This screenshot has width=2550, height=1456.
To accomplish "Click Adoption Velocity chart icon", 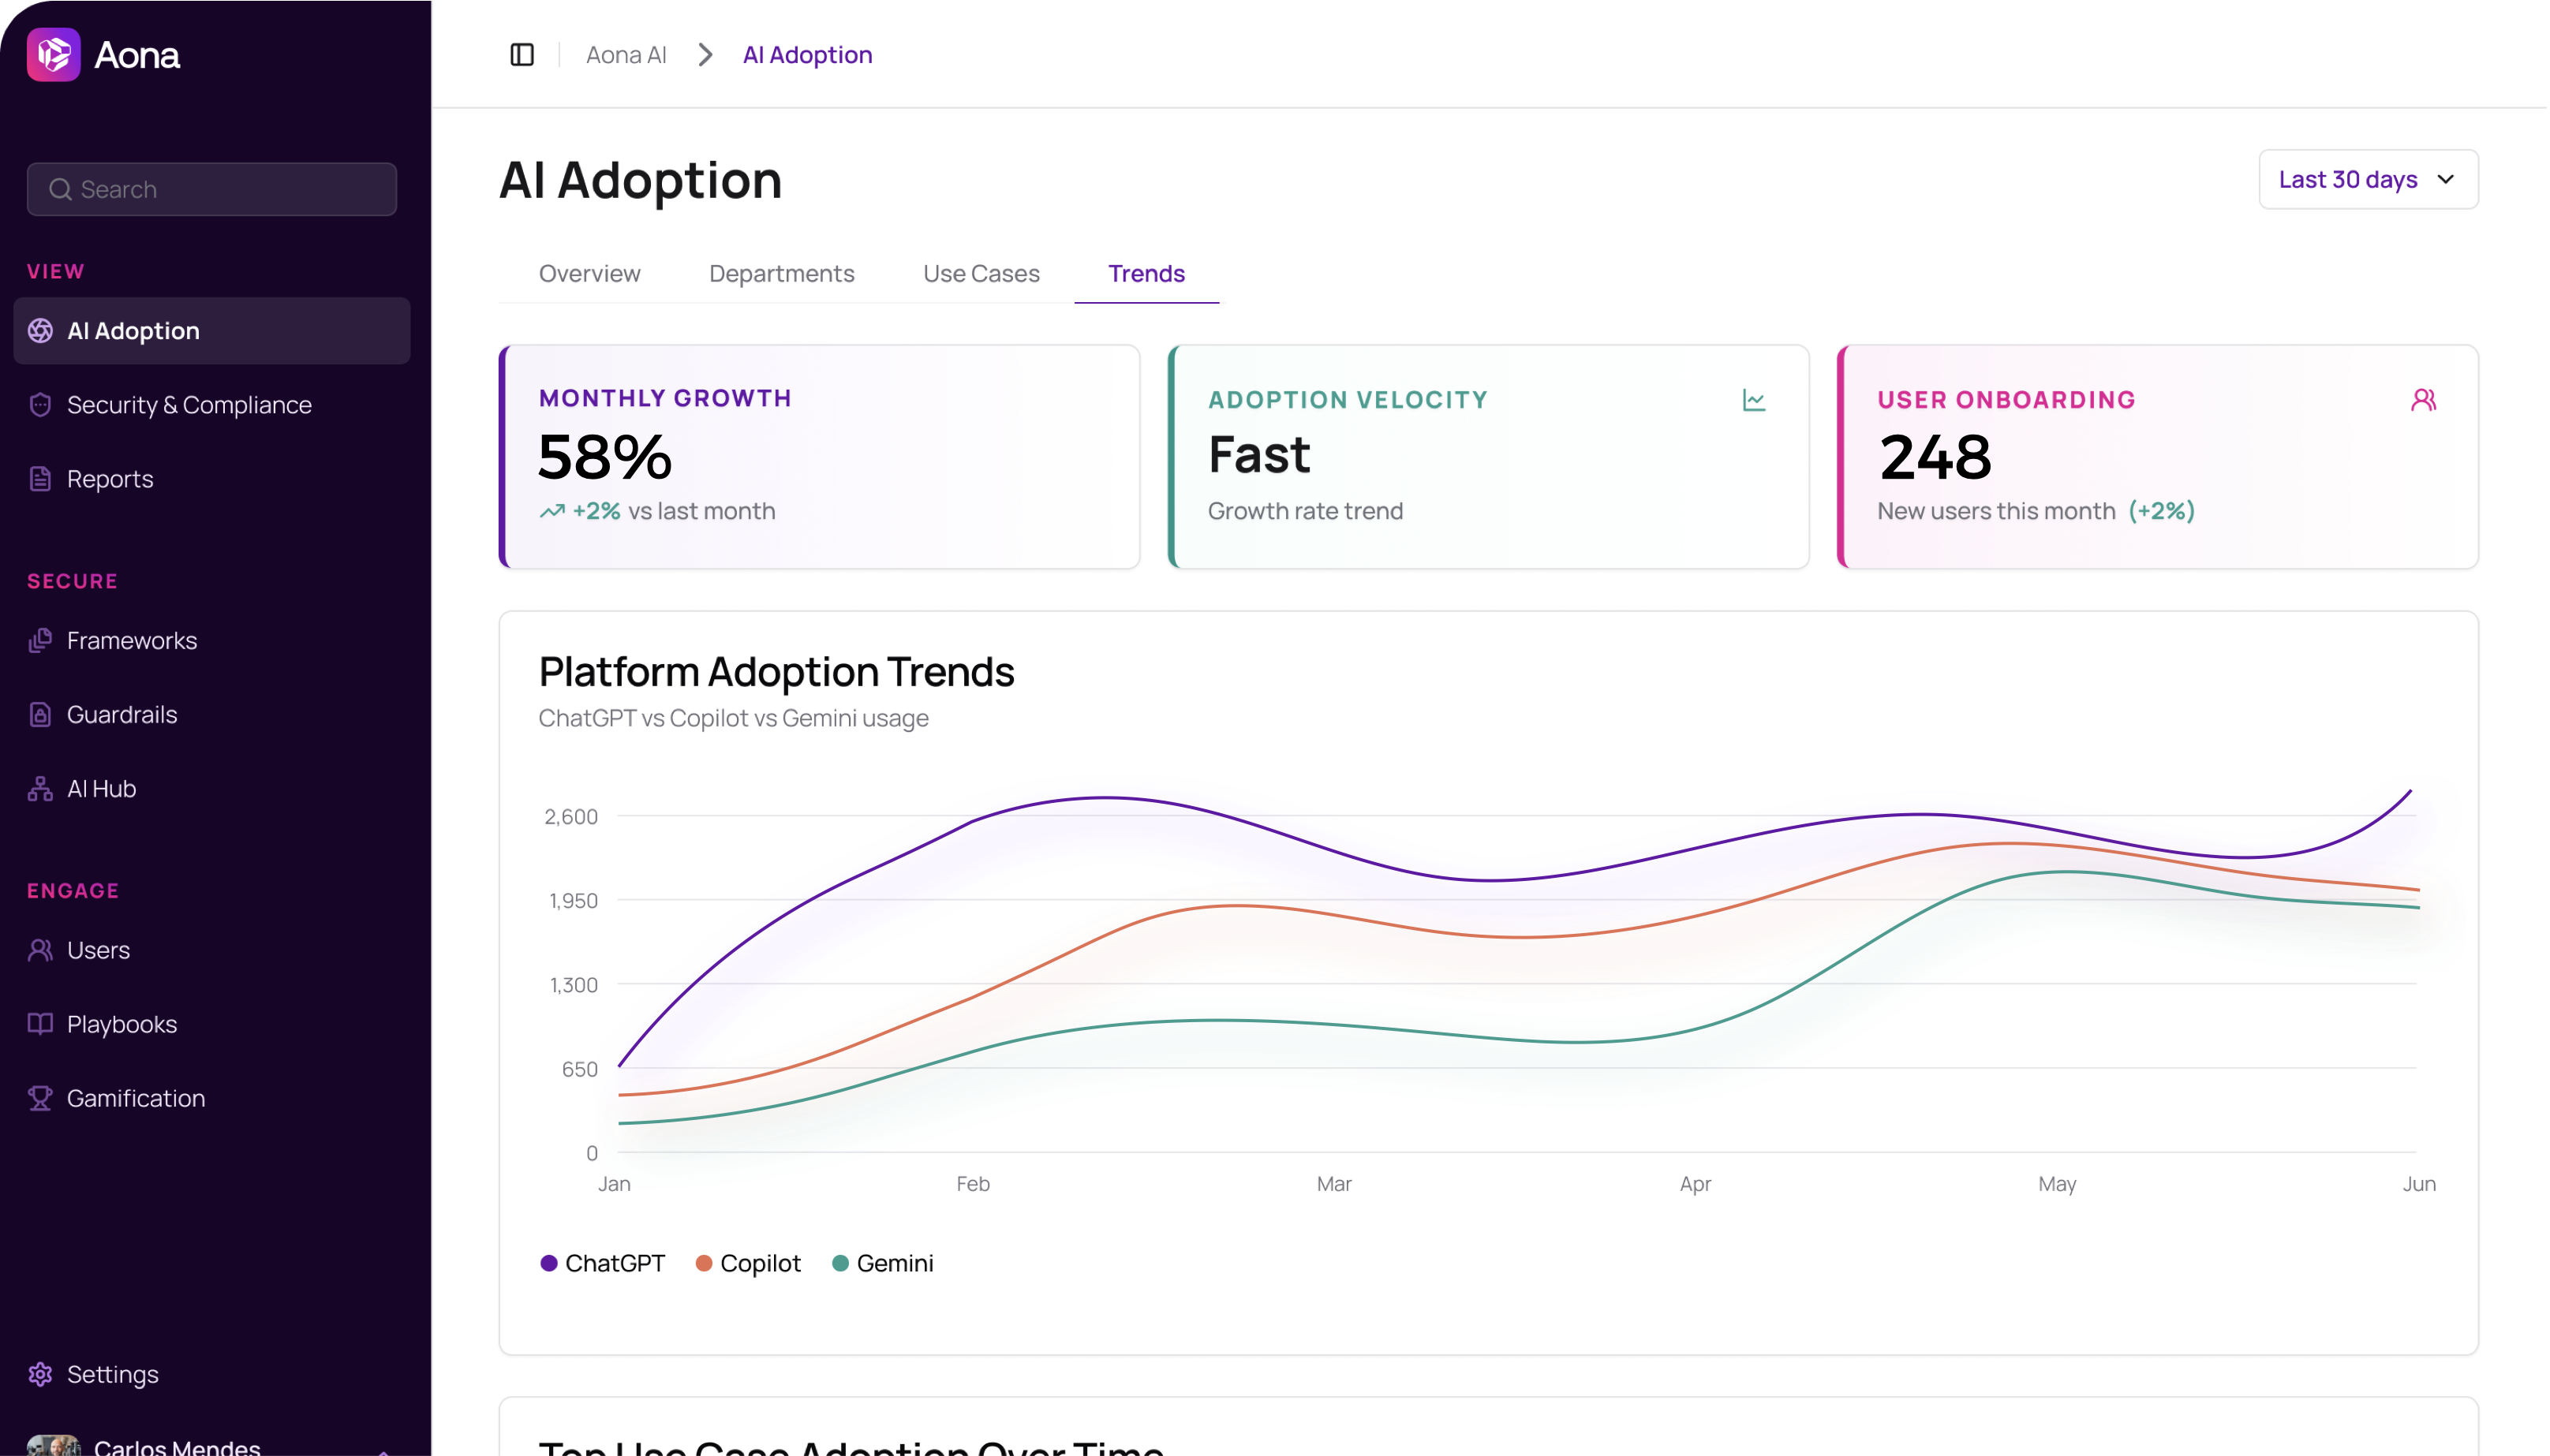I will coord(1753,400).
